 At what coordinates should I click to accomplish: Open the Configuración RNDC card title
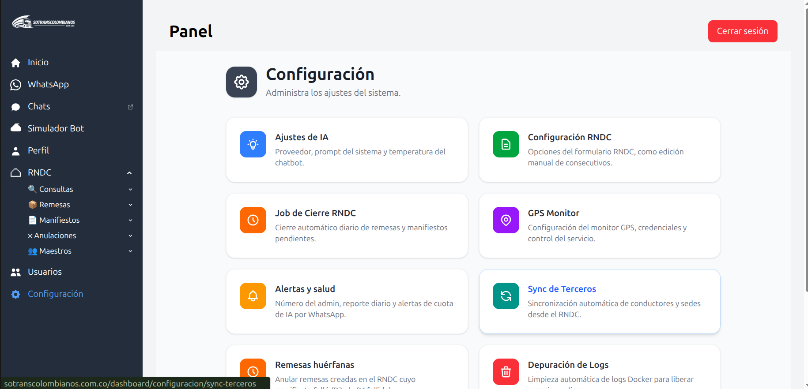coord(569,137)
